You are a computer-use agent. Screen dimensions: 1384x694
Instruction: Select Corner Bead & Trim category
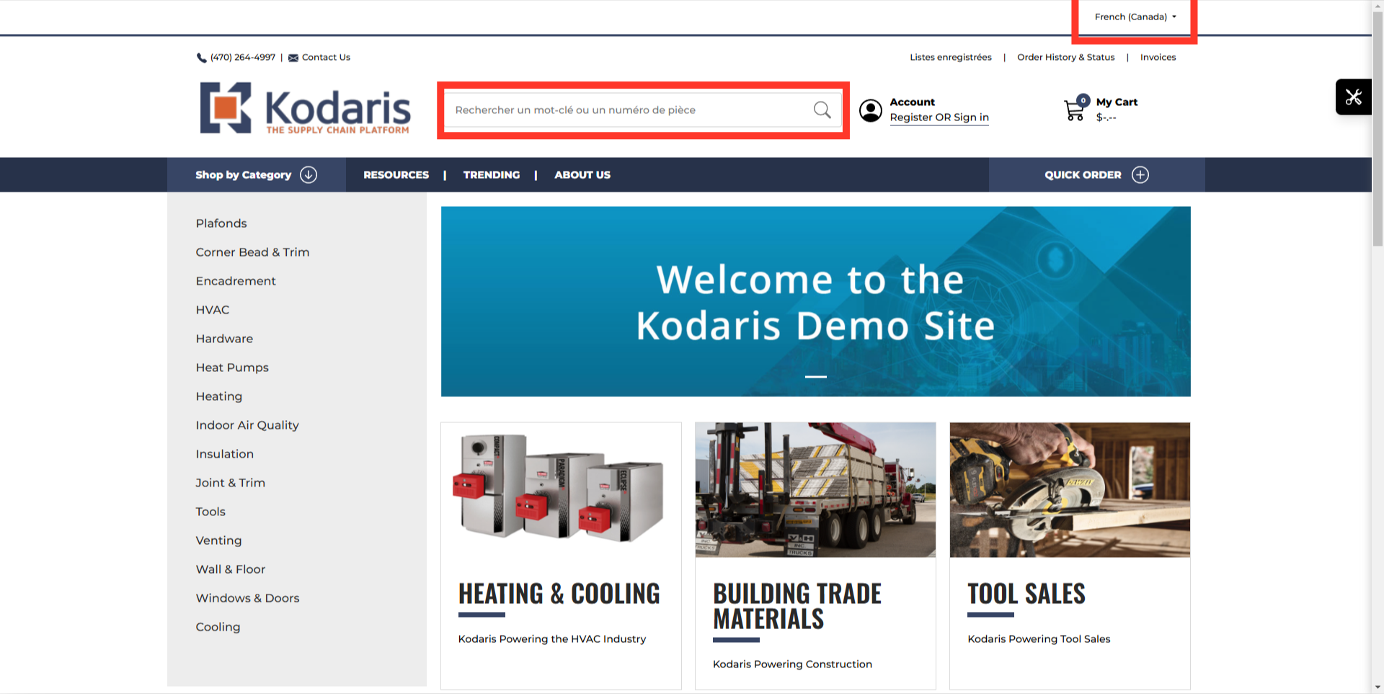coord(252,252)
